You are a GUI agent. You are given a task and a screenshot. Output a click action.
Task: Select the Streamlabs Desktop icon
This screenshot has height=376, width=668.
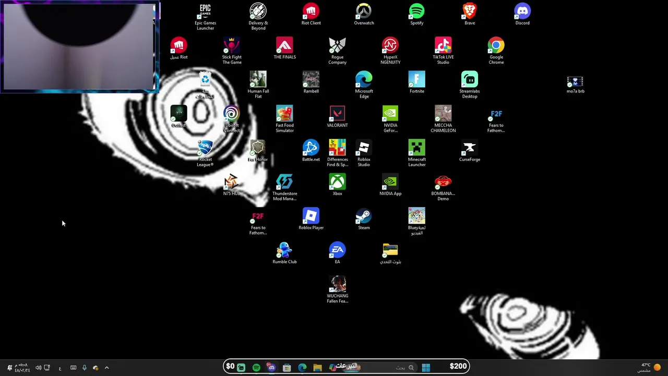point(470,85)
